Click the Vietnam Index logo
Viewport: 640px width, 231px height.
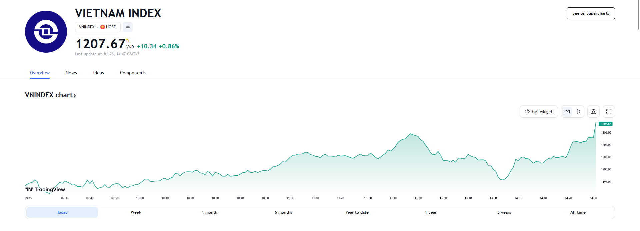click(x=46, y=32)
